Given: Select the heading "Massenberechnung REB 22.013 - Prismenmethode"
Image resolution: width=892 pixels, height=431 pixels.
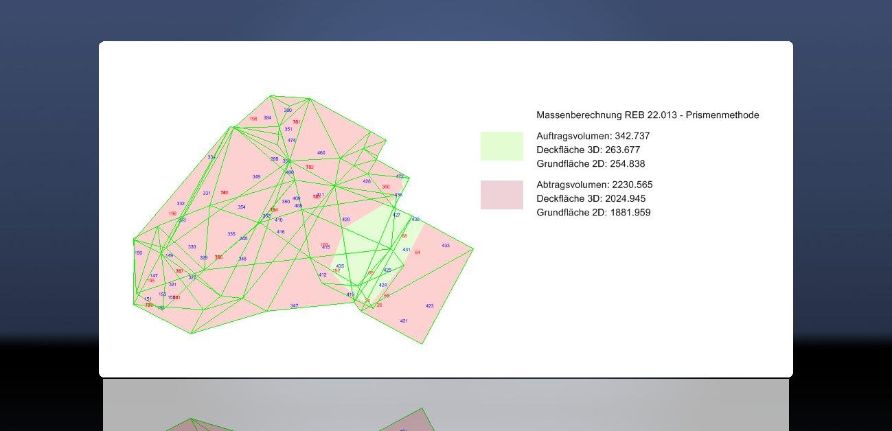Looking at the screenshot, I should pos(648,115).
